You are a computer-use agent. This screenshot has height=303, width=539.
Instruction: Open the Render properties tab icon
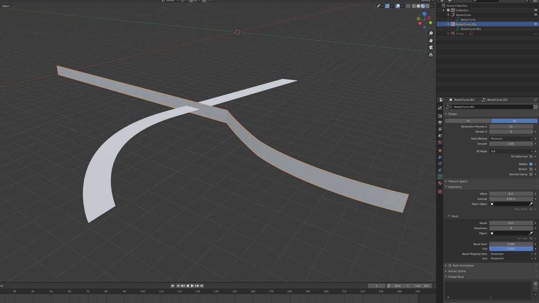pyautogui.click(x=440, y=116)
